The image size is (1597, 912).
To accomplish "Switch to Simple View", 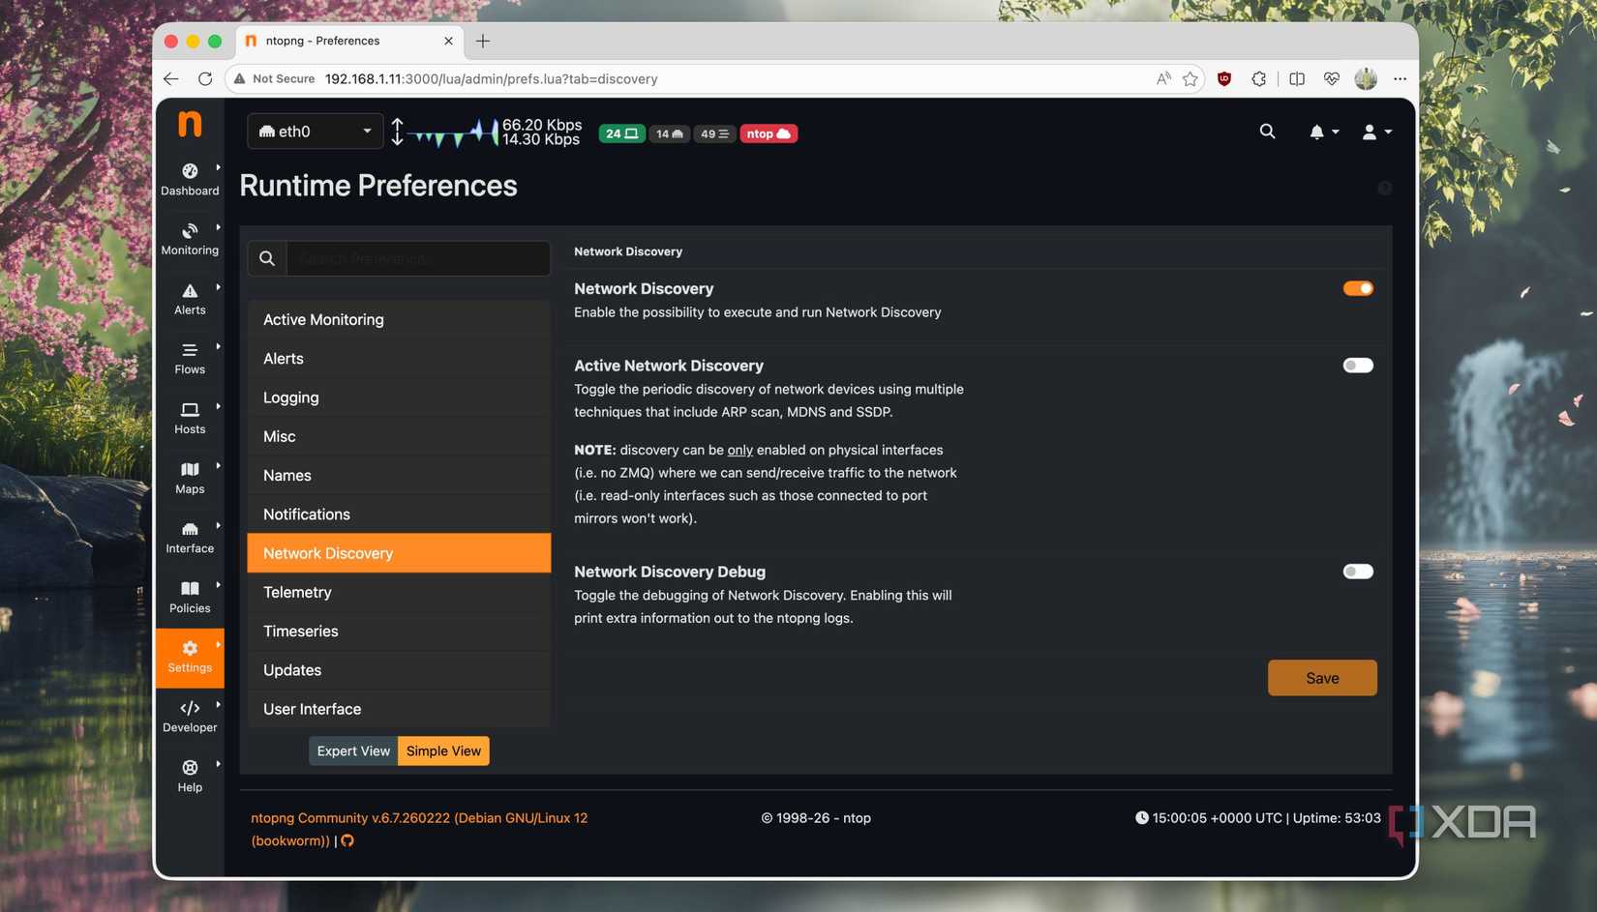I will tap(443, 751).
